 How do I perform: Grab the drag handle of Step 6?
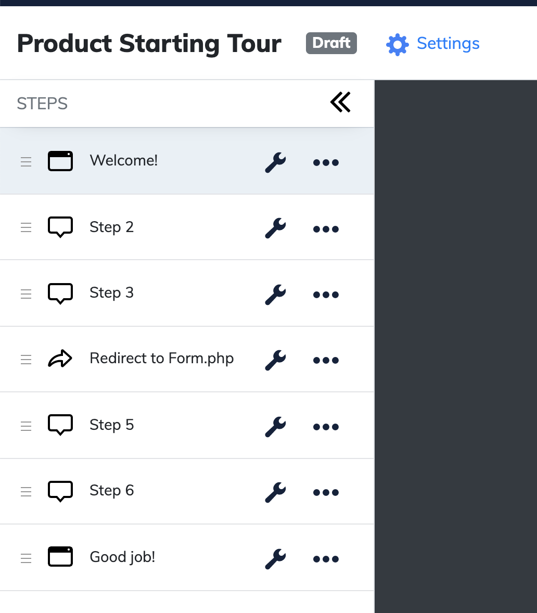pos(26,492)
